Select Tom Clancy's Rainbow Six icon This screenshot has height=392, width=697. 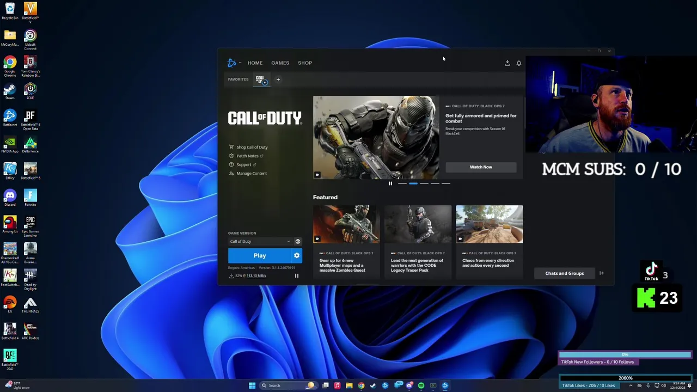coord(30,66)
